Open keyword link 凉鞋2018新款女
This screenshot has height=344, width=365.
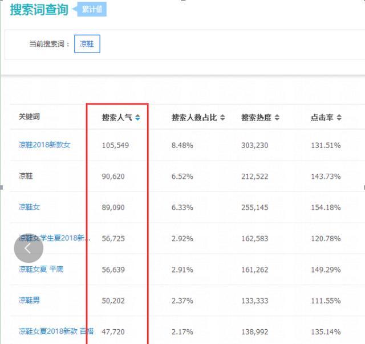click(x=44, y=145)
